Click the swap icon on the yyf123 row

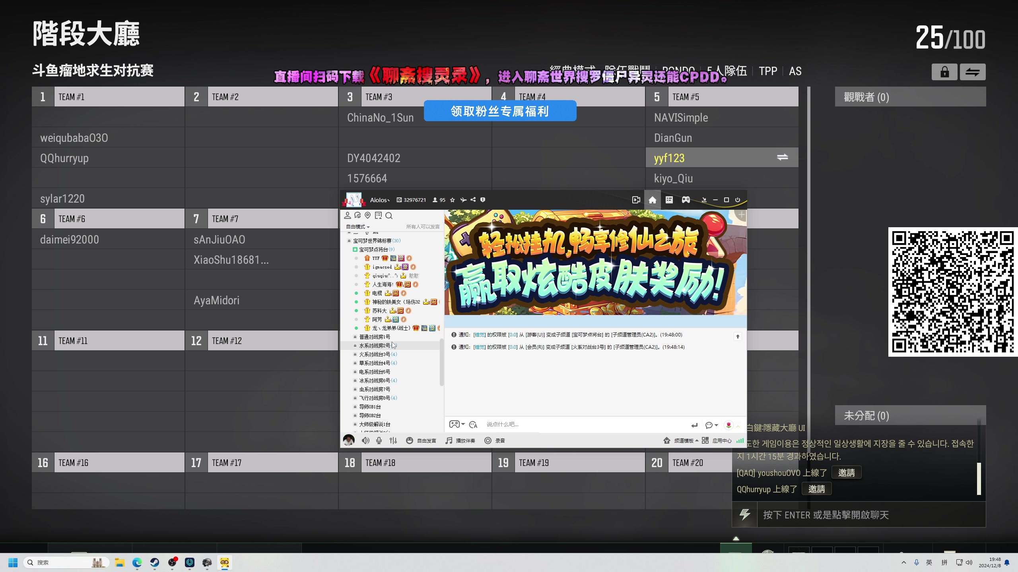[783, 157]
